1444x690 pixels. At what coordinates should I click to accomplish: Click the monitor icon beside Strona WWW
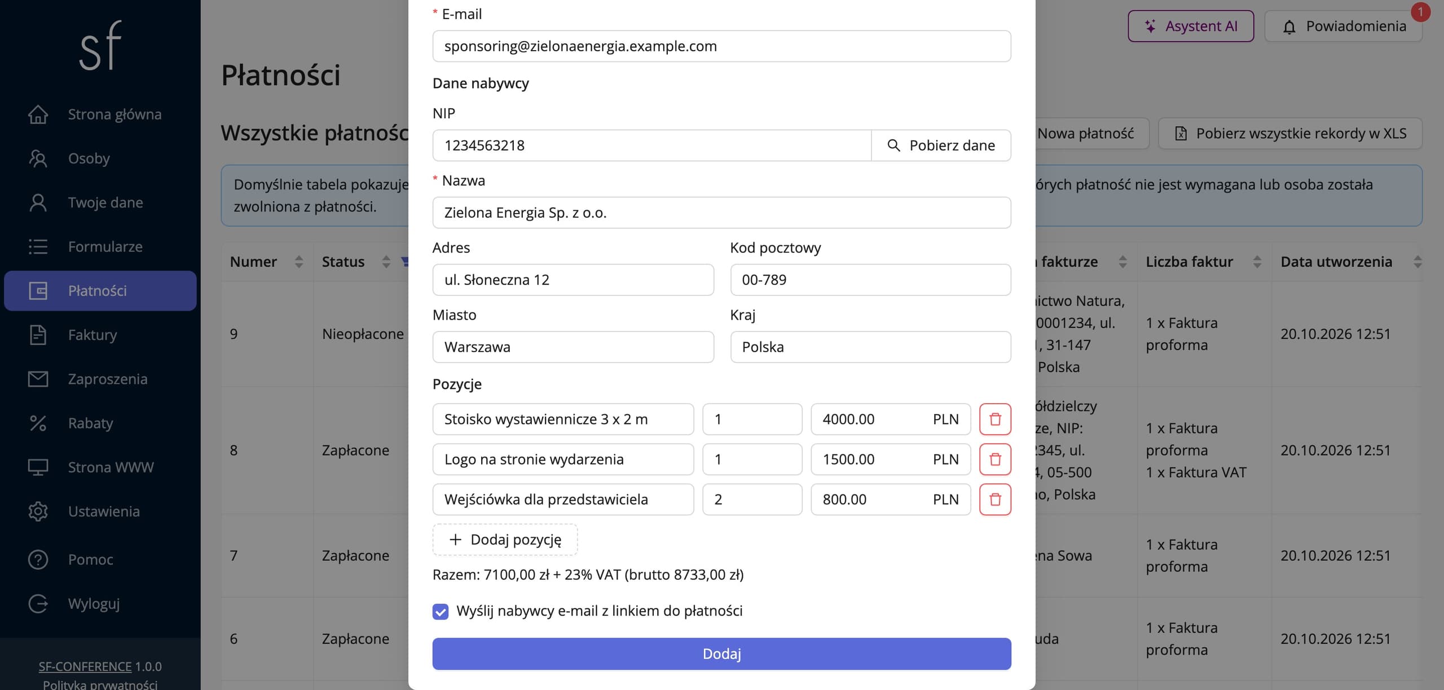coord(38,467)
